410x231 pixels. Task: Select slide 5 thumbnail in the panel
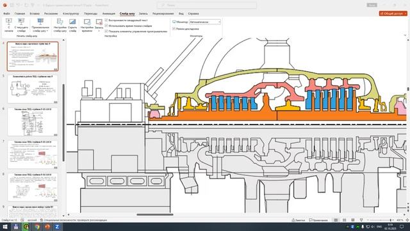[33, 89]
